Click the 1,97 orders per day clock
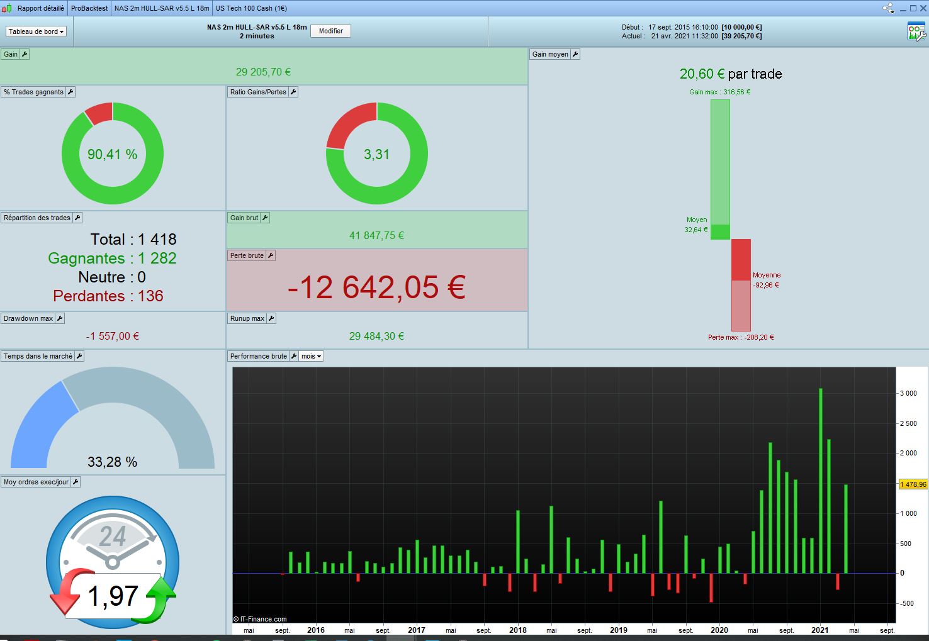This screenshot has width=929, height=641. pos(113,563)
